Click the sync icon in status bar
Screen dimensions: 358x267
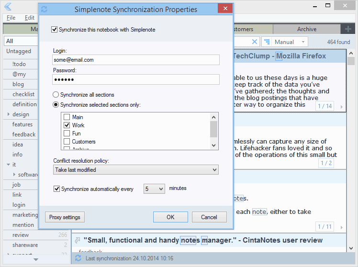(78, 258)
